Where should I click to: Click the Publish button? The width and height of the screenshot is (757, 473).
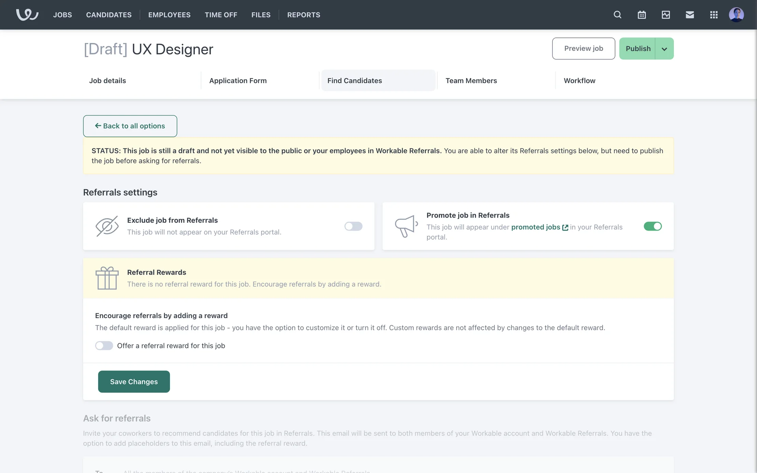[x=638, y=48]
